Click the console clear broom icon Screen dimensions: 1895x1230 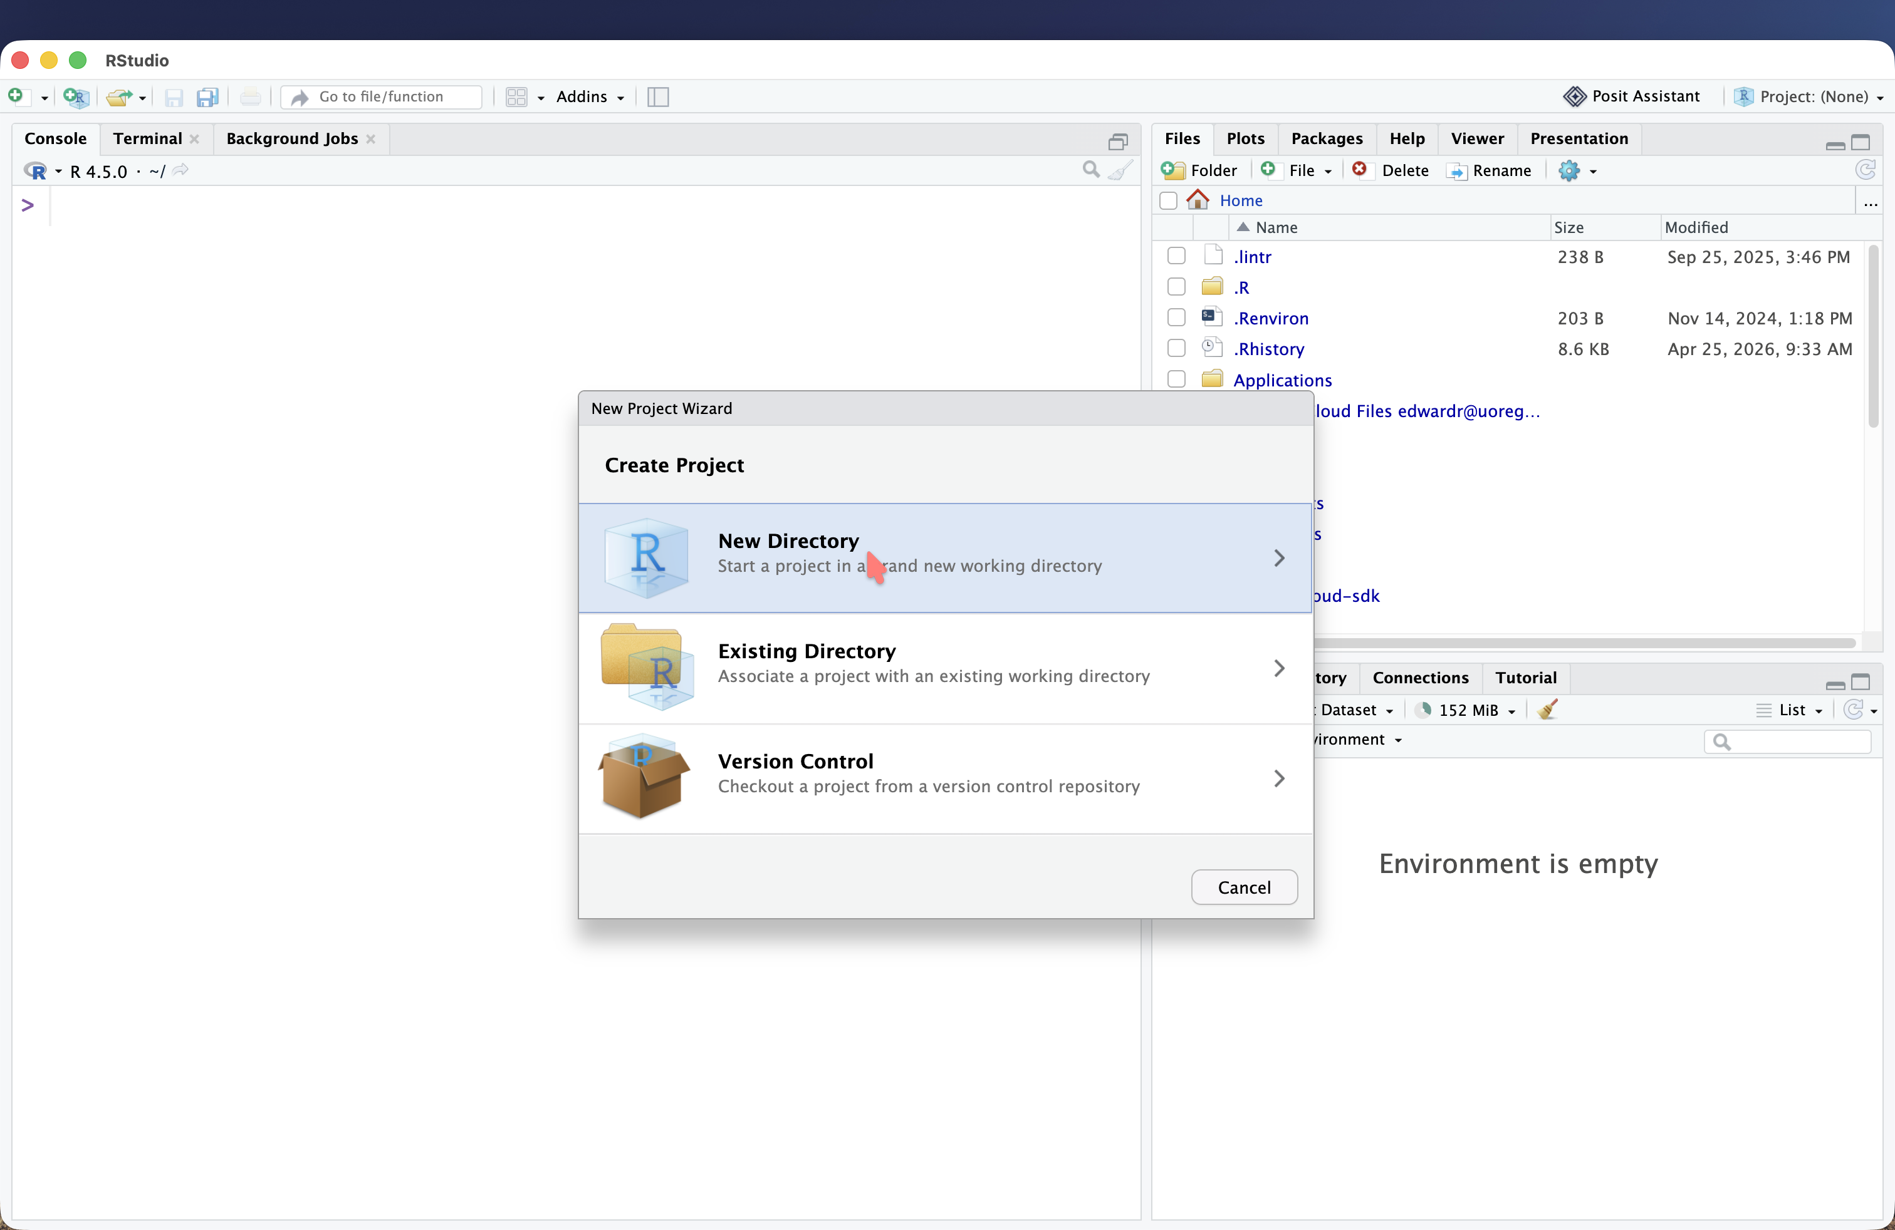(x=1120, y=170)
